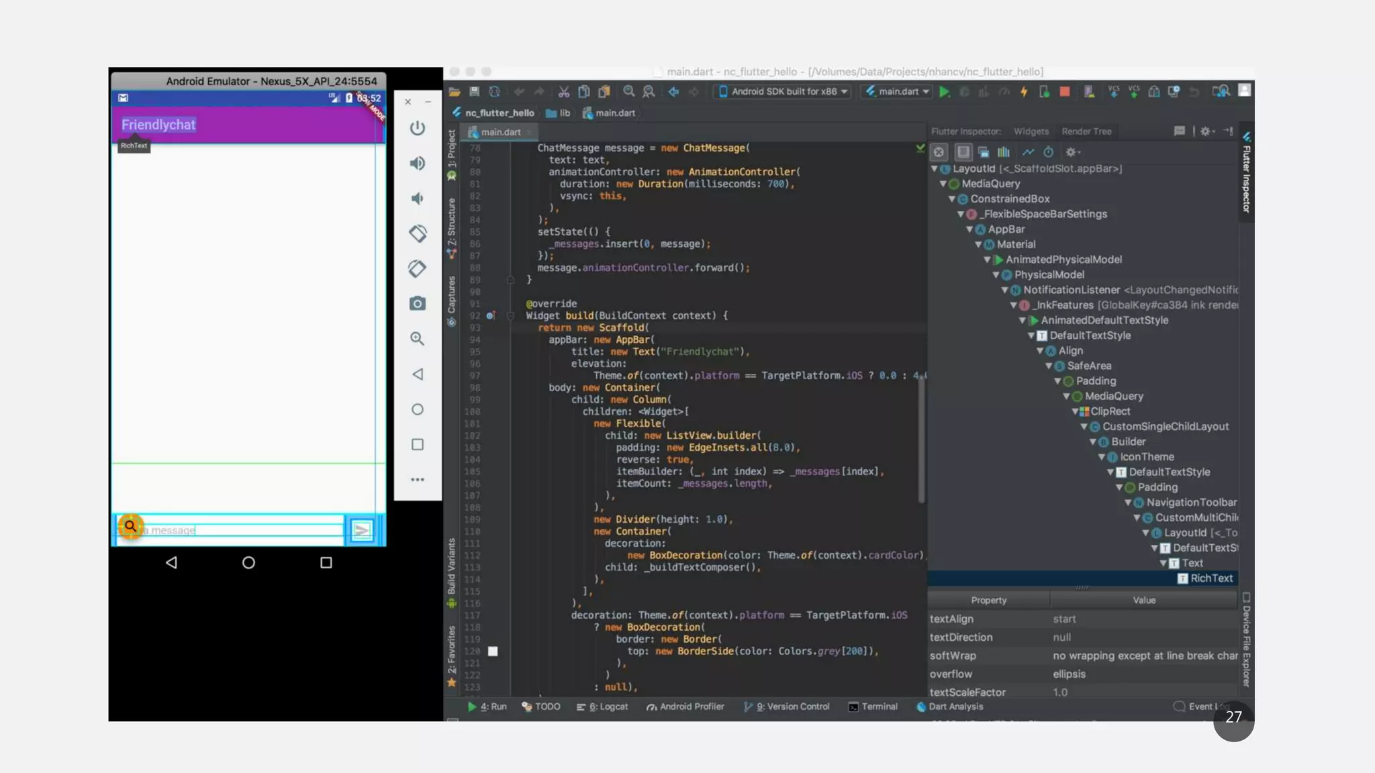Open the Terminal tool window tab
Screen dimensions: 1375x773
click(x=873, y=707)
